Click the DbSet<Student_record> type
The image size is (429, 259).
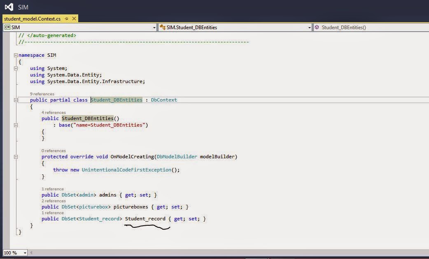point(92,219)
